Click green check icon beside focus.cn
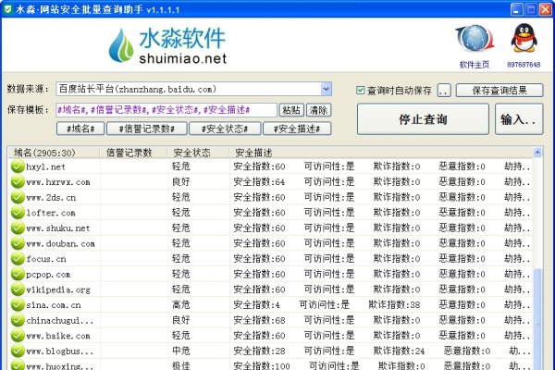The image size is (555, 370). (18, 258)
